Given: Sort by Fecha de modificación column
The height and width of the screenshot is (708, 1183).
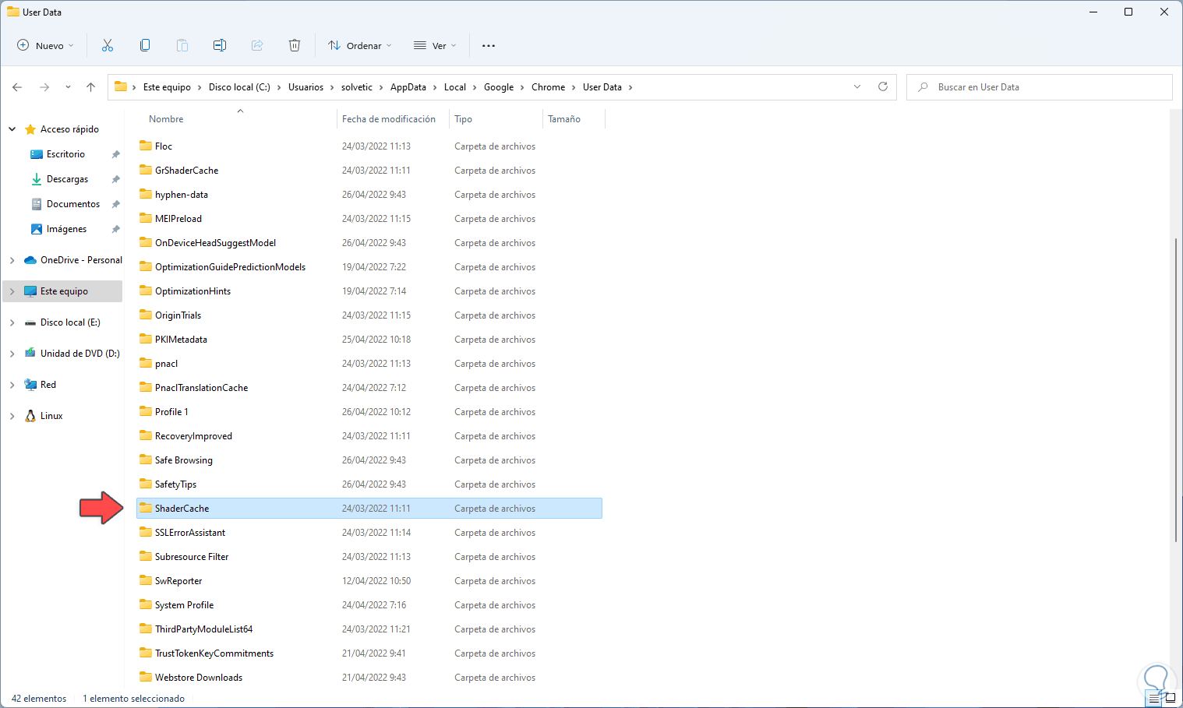Looking at the screenshot, I should pyautogui.click(x=389, y=119).
